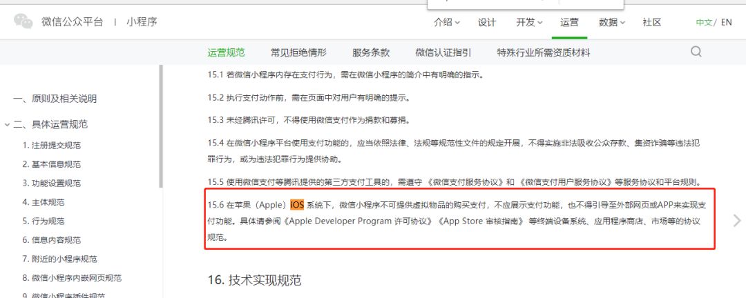
Task: Click 《微信支付用户服务协议》 text in 15.5
Action: pyautogui.click(x=566, y=182)
